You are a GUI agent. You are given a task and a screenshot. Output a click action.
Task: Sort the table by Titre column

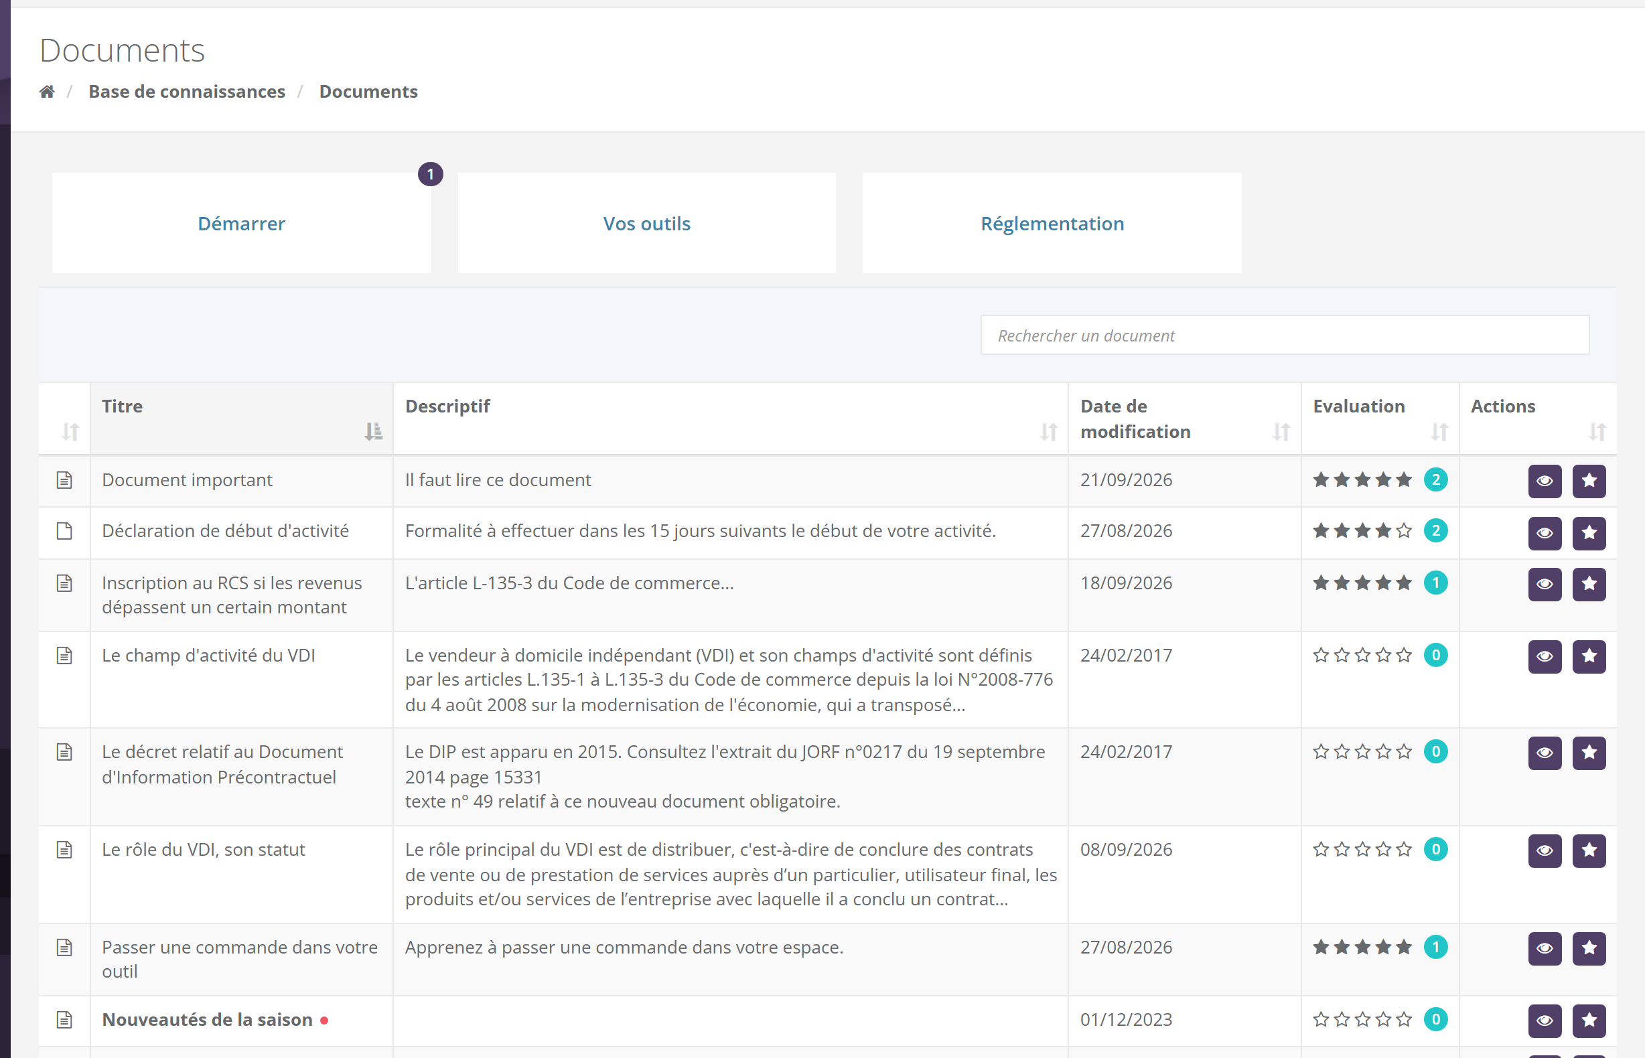point(241,419)
